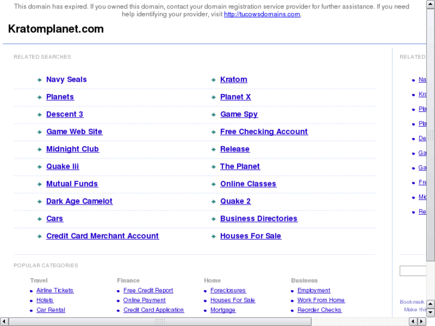This screenshot has height=326, width=435.
Task: Click the Planets search link
Action: [60, 97]
